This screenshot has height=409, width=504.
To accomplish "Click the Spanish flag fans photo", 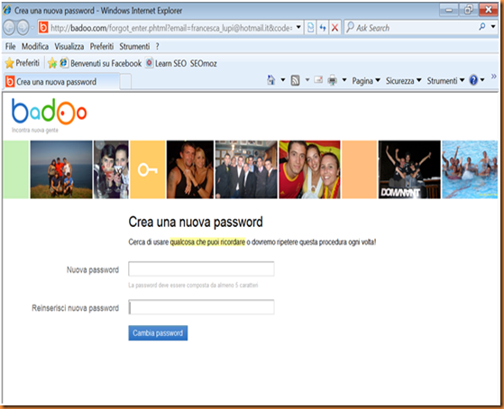I will (309, 169).
